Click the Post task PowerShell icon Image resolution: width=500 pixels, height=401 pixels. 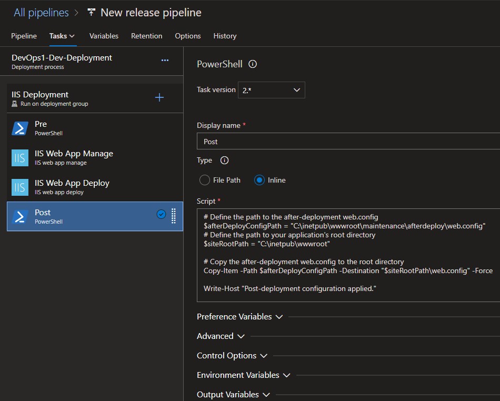tap(20, 216)
